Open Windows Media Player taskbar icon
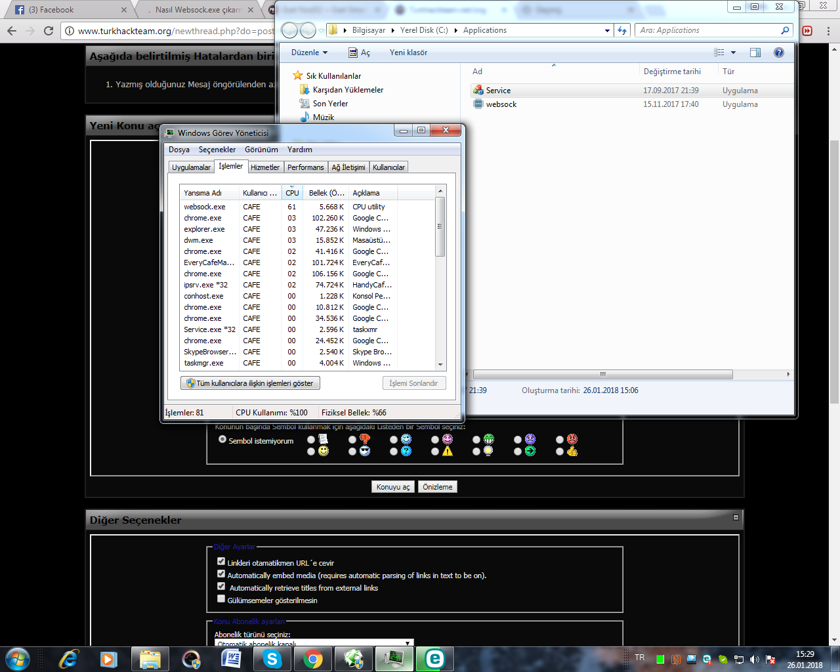The image size is (840, 672). coord(108,659)
